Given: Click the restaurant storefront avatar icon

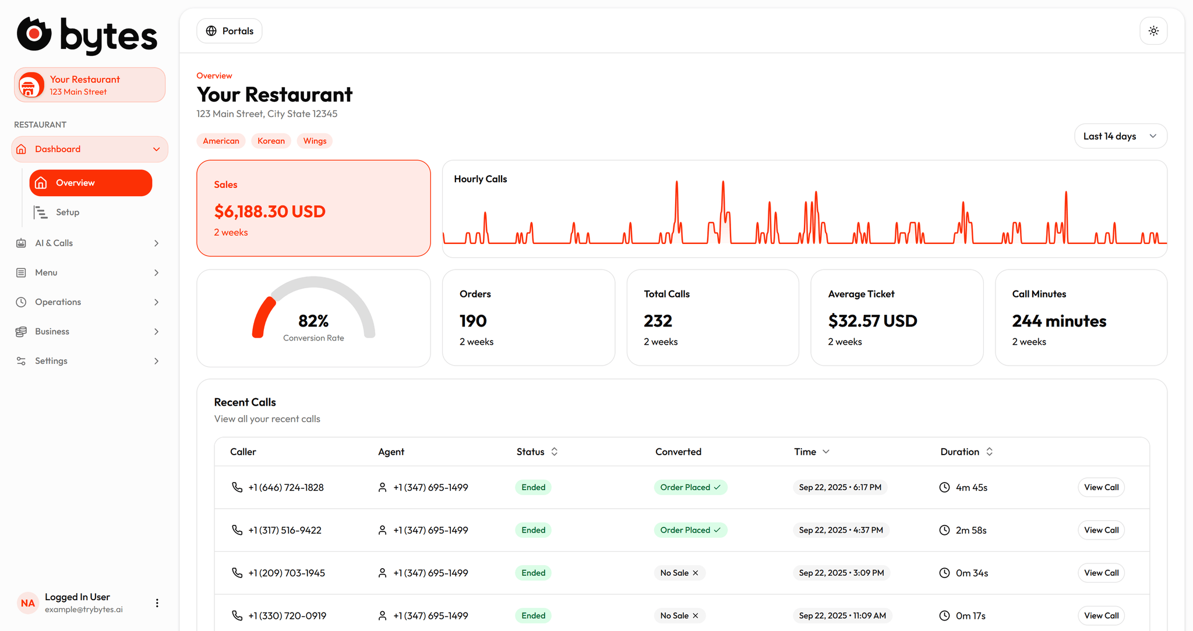Looking at the screenshot, I should coord(30,86).
